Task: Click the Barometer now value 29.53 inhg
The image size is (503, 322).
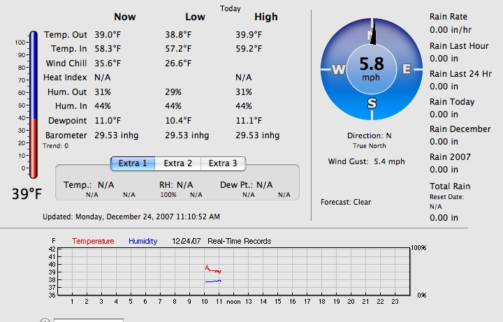Action: (117, 136)
